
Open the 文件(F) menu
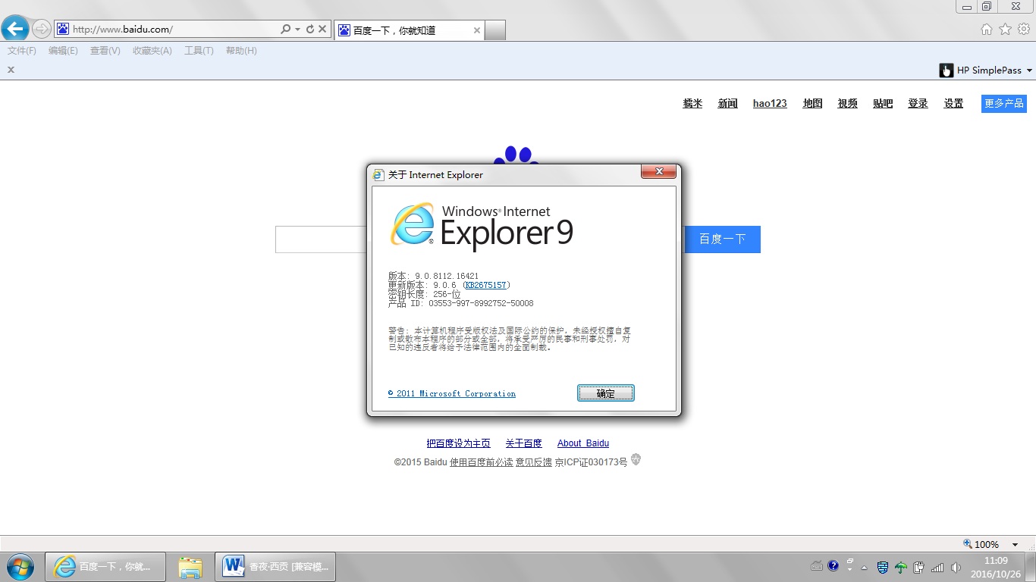click(22, 51)
